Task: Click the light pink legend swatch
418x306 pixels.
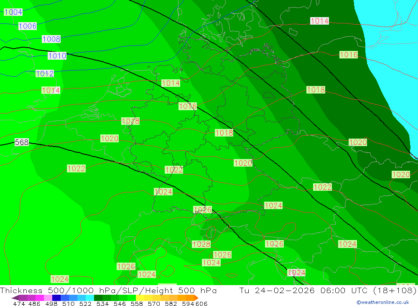Action: [48, 298]
